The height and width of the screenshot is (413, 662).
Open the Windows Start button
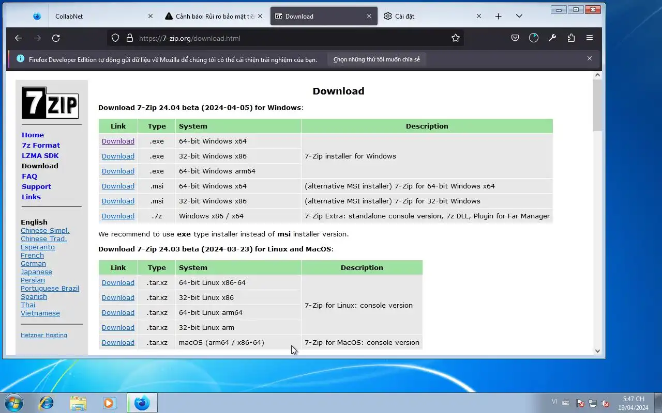pos(13,402)
